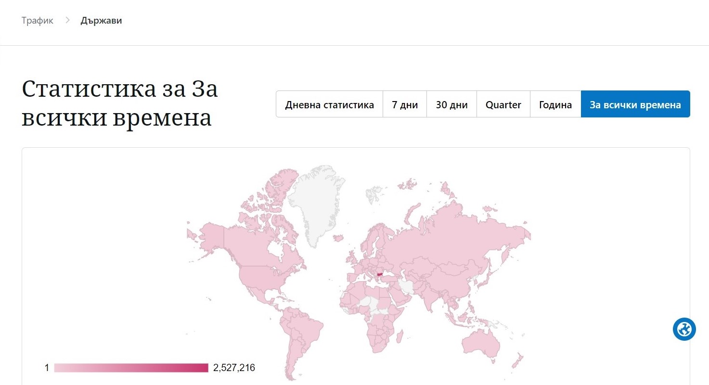709x385 pixels.
Task: Click the pink legend gradient bar
Action: point(131,368)
